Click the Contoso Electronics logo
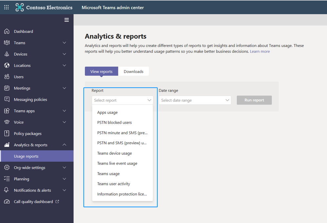The height and width of the screenshot is (223, 327). (44, 7)
